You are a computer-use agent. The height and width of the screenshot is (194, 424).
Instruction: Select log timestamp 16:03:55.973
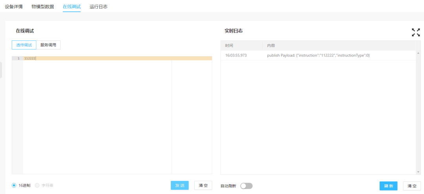(236, 55)
